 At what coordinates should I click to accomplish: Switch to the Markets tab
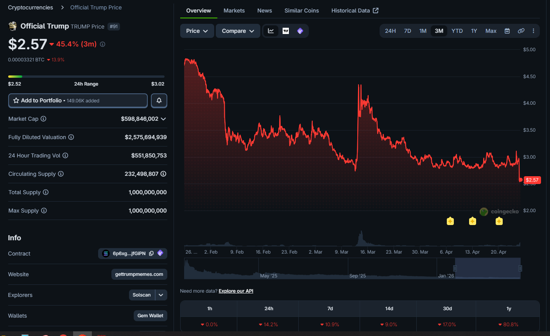point(234,11)
